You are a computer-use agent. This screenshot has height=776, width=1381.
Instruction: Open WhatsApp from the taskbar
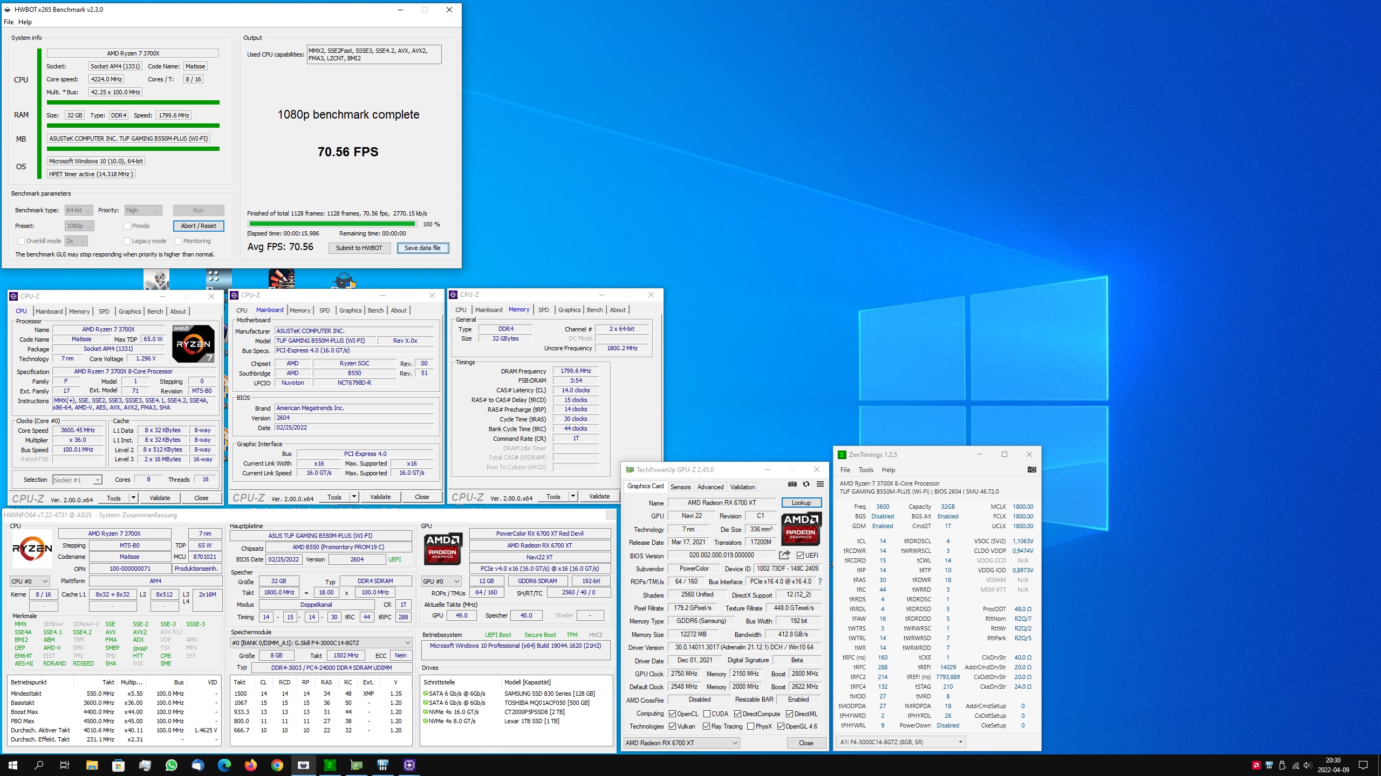point(172,765)
